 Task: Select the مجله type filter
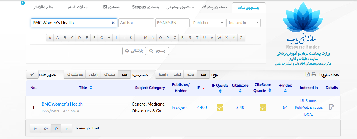click(x=191, y=75)
